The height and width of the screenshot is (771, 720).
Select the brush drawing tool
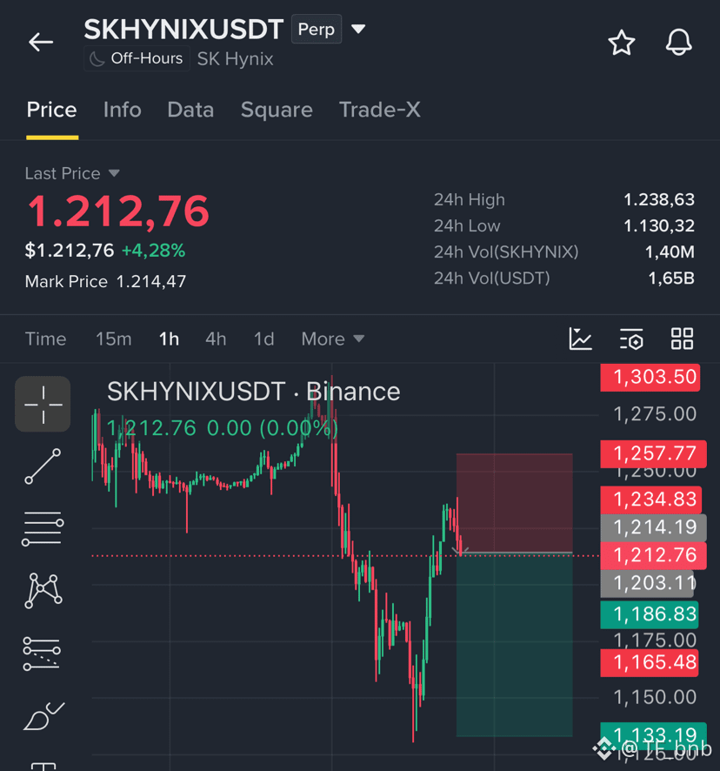click(43, 716)
